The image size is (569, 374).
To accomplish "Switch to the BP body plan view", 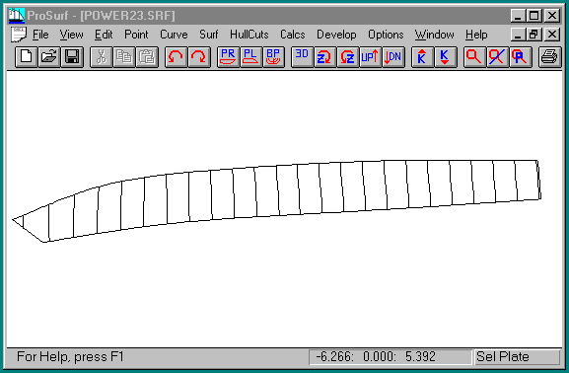I will click(273, 57).
